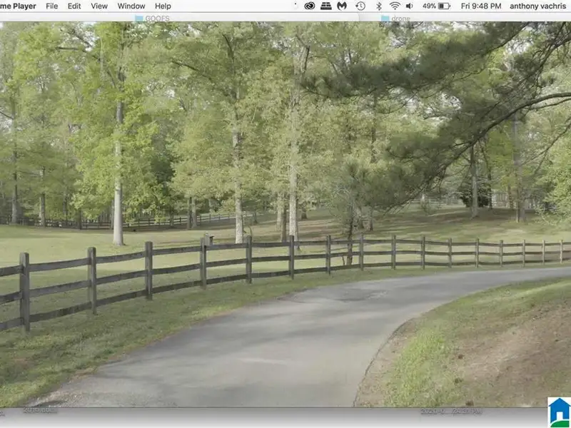
Task: Click the volume speaker icon
Action: tap(410, 6)
